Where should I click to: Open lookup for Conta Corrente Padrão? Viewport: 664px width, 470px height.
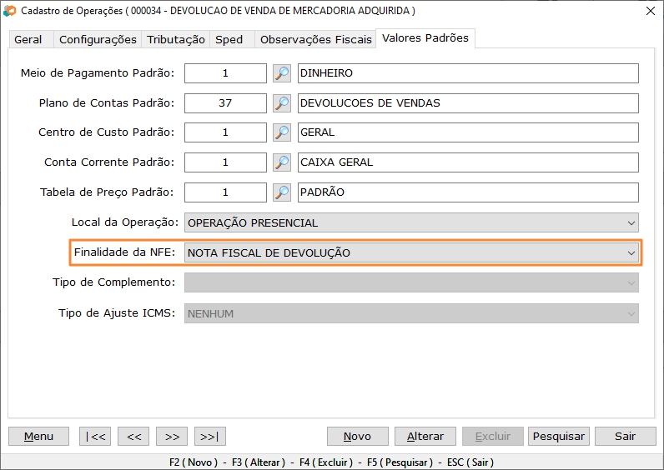coord(282,162)
